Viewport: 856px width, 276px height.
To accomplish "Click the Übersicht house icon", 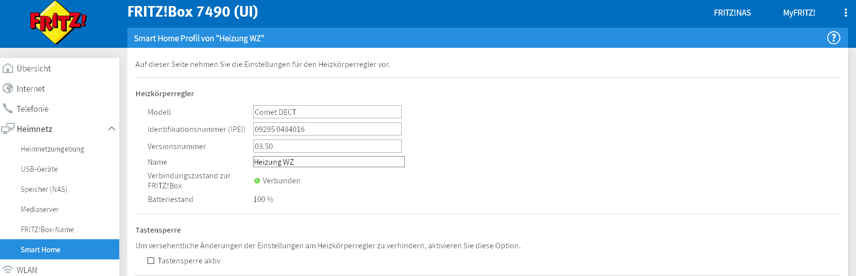I will [x=8, y=68].
